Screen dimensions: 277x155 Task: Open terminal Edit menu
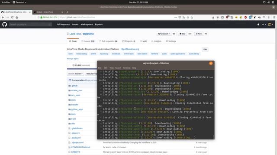[106, 68]
